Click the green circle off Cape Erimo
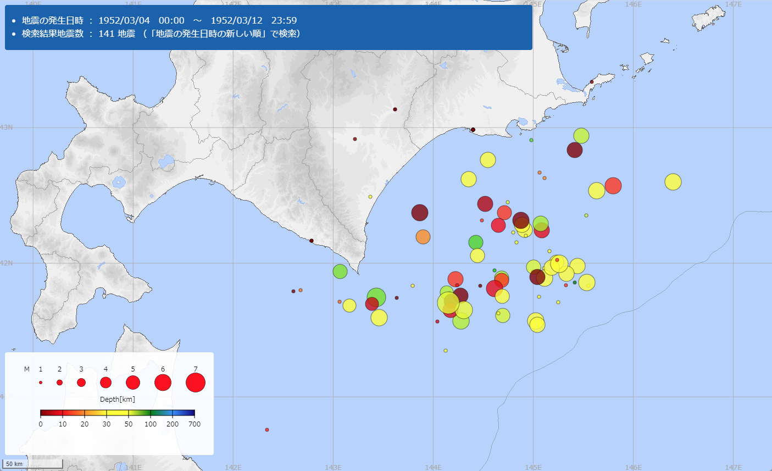The width and height of the screenshot is (772, 471). (x=340, y=271)
